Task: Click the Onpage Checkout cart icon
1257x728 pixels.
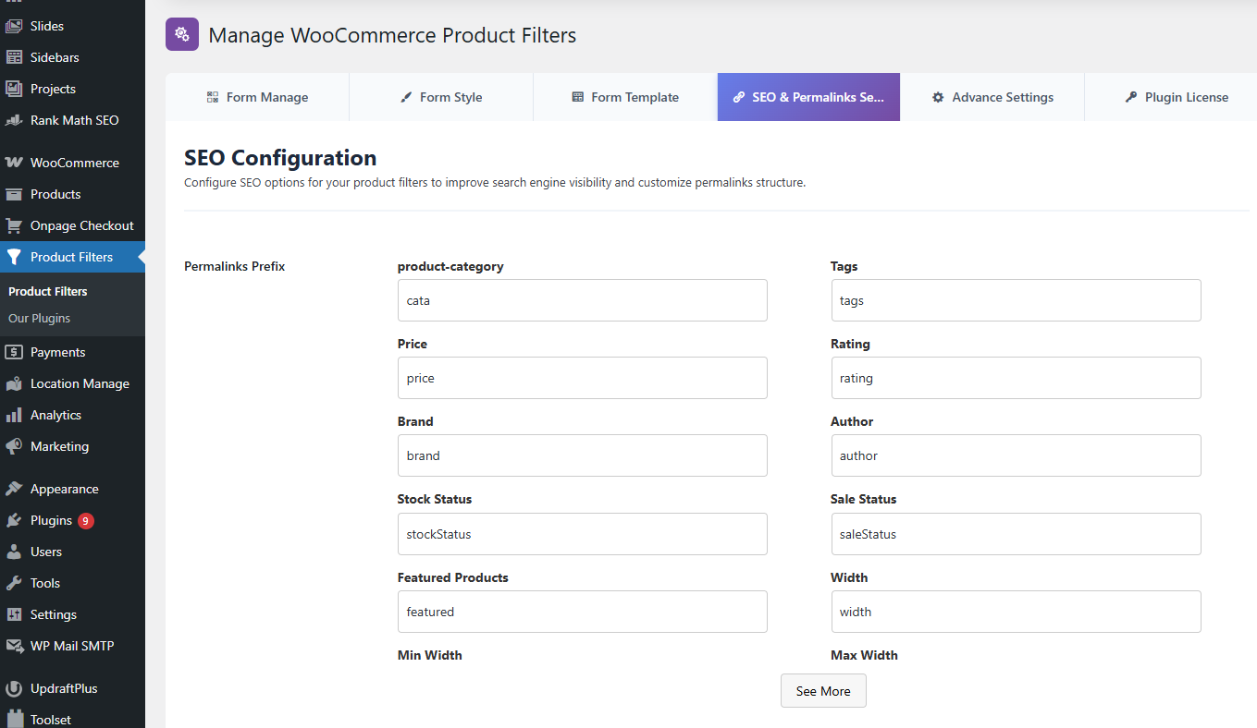Action: pyautogui.click(x=14, y=225)
